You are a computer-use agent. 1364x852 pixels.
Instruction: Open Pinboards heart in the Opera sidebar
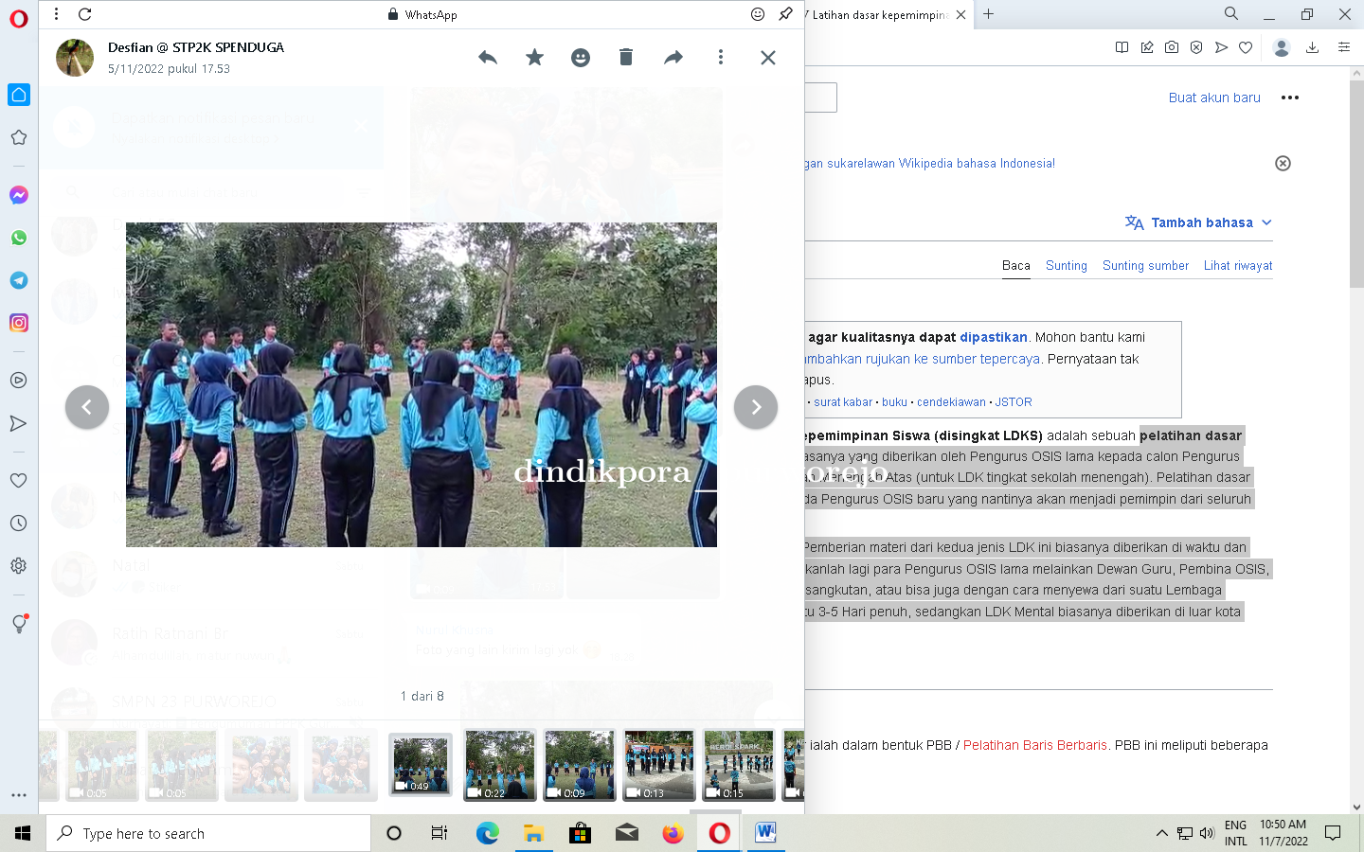coord(19,480)
